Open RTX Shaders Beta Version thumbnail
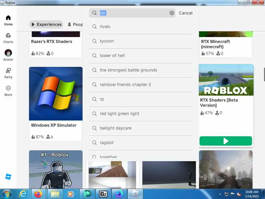 (226, 80)
